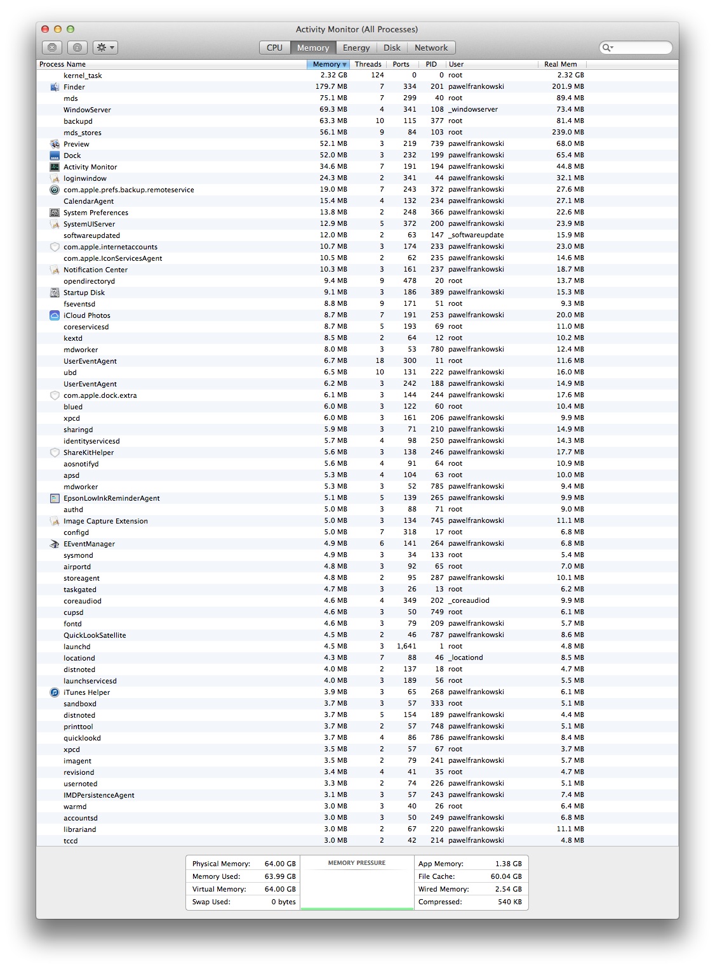This screenshot has height=969, width=715.
Task: Select the QuickLookSatellite process row
Action: 357,635
